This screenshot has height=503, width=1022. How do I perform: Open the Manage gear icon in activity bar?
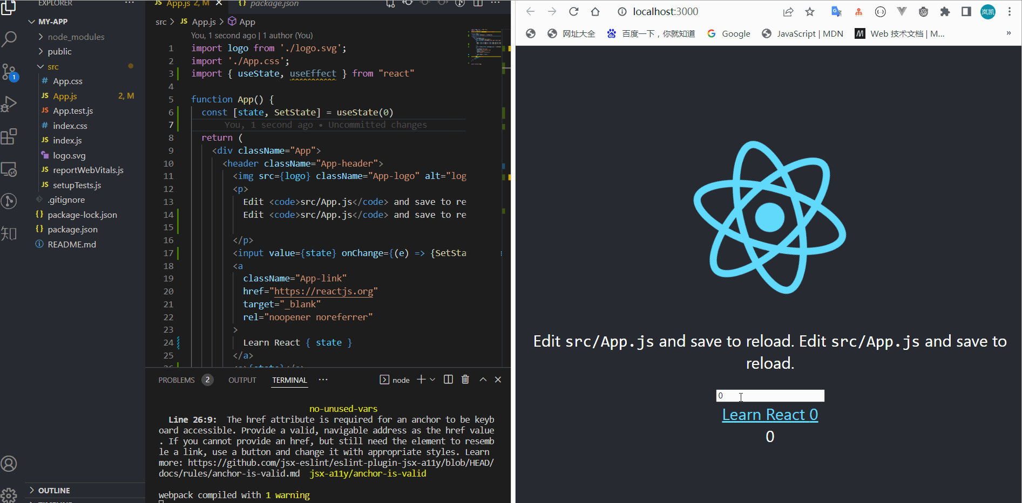coord(9,495)
